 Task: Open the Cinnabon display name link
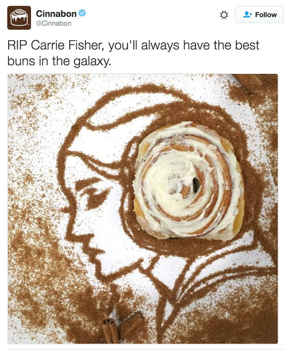[x=56, y=13]
